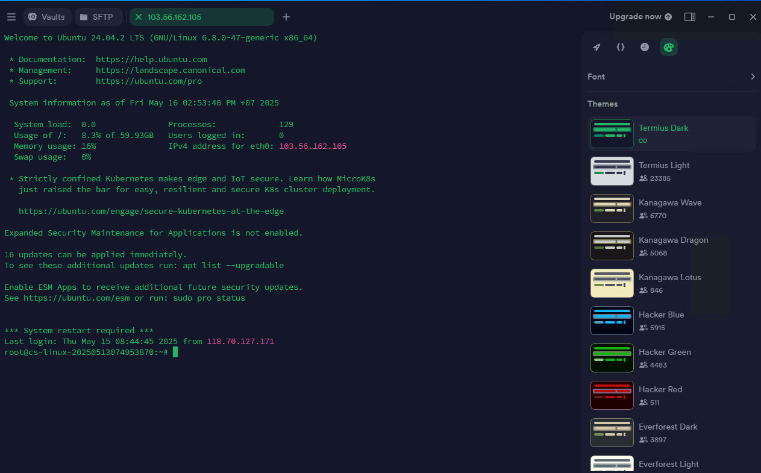This screenshot has width=761, height=473.
Task: Click the 6770 users count
Action: pos(659,216)
